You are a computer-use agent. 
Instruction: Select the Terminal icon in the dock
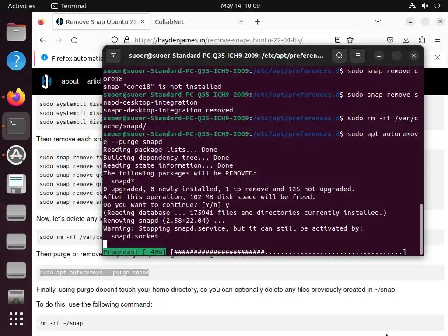click(16, 126)
